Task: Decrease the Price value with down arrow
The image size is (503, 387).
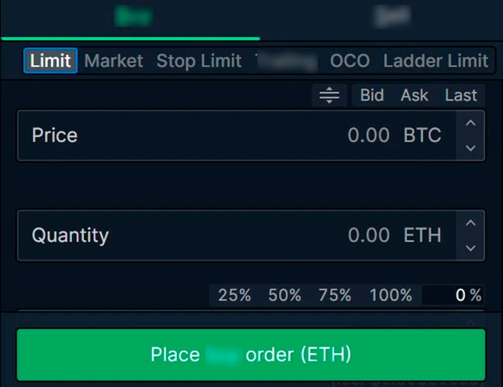Action: click(470, 147)
